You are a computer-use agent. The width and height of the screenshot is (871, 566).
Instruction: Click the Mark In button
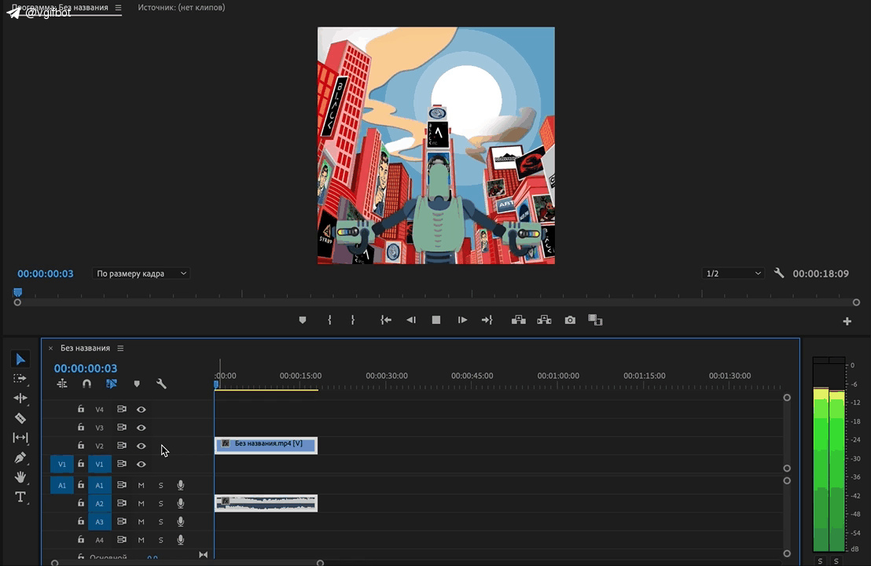coord(329,320)
